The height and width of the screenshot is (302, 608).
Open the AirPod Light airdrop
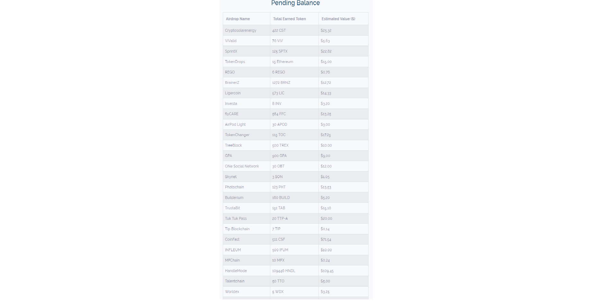pyautogui.click(x=235, y=125)
